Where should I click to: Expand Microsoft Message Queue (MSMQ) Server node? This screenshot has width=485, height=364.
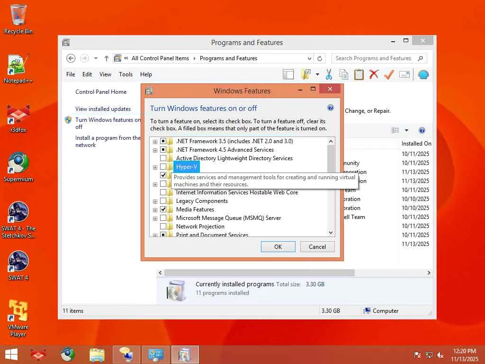click(155, 218)
